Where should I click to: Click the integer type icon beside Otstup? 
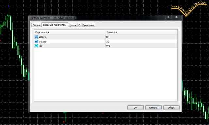tap(36, 42)
